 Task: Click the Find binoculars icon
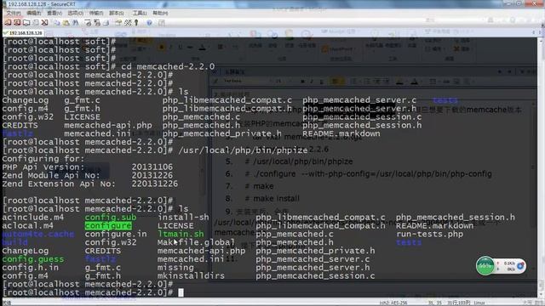pos(76,23)
